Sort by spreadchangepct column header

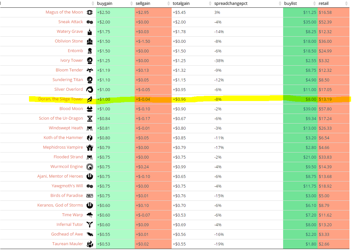coord(231,4)
